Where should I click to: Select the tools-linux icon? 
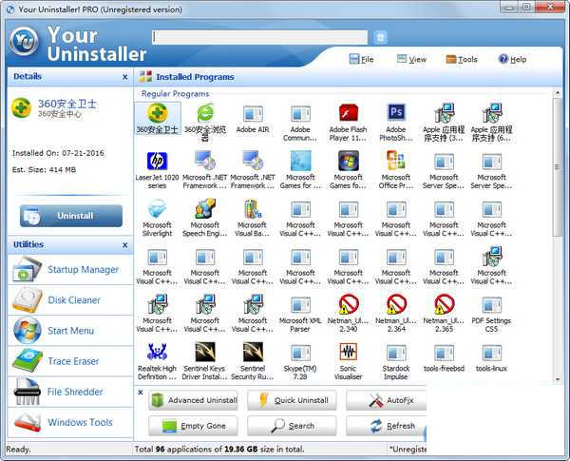click(x=491, y=353)
